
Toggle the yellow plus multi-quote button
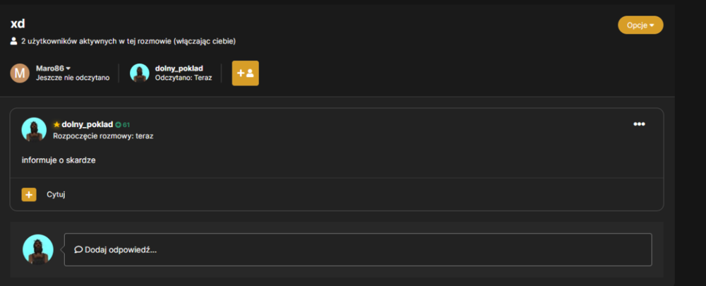click(x=29, y=195)
